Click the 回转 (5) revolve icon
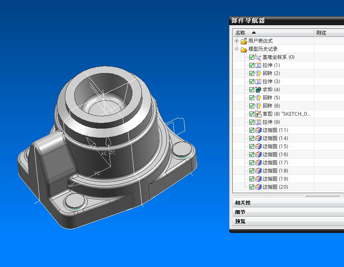This screenshot has height=267, width=344. (258, 98)
